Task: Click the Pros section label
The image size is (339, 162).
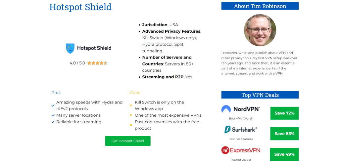Action: pos(56,93)
